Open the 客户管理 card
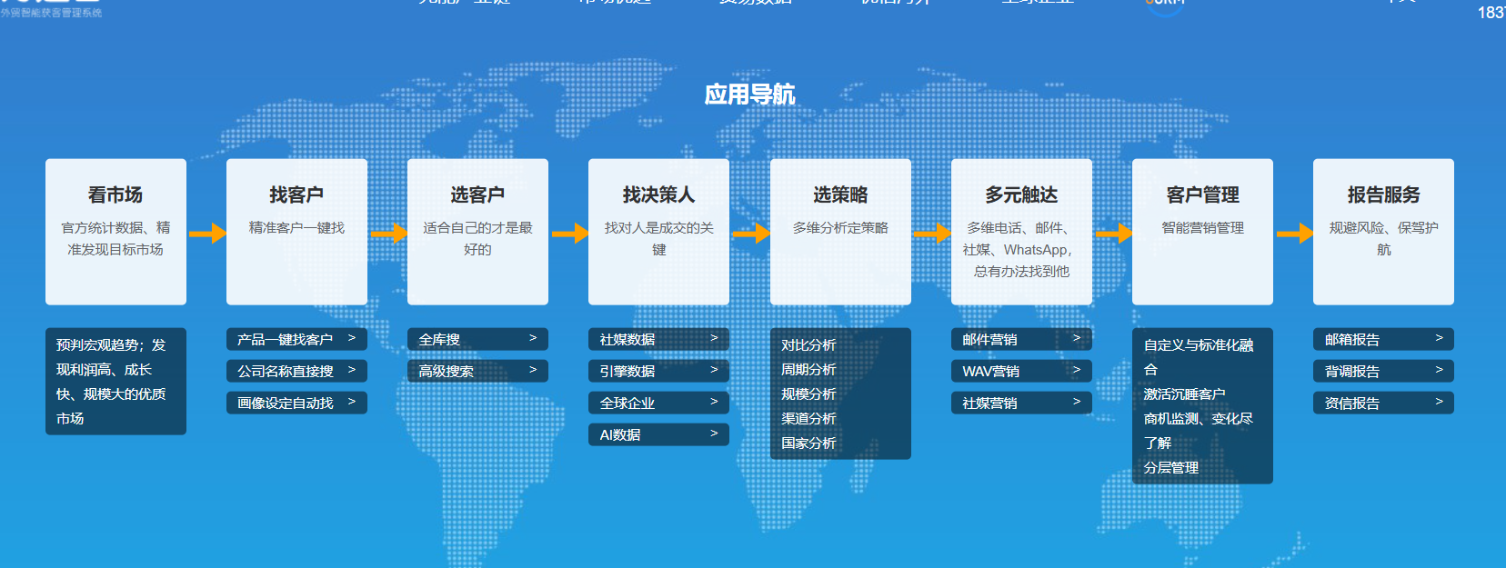 pyautogui.click(x=1202, y=232)
